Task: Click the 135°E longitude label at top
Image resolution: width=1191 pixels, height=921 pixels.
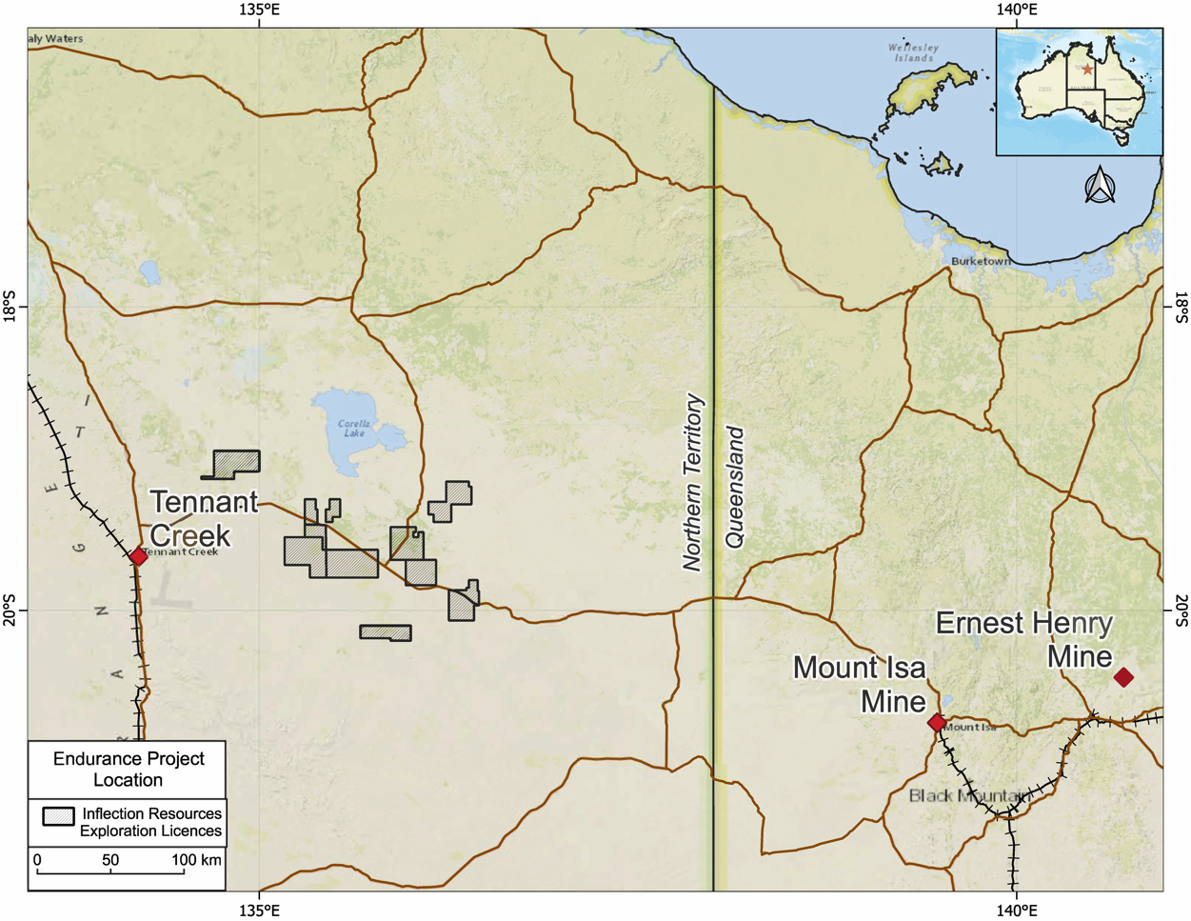Action: 259,10
